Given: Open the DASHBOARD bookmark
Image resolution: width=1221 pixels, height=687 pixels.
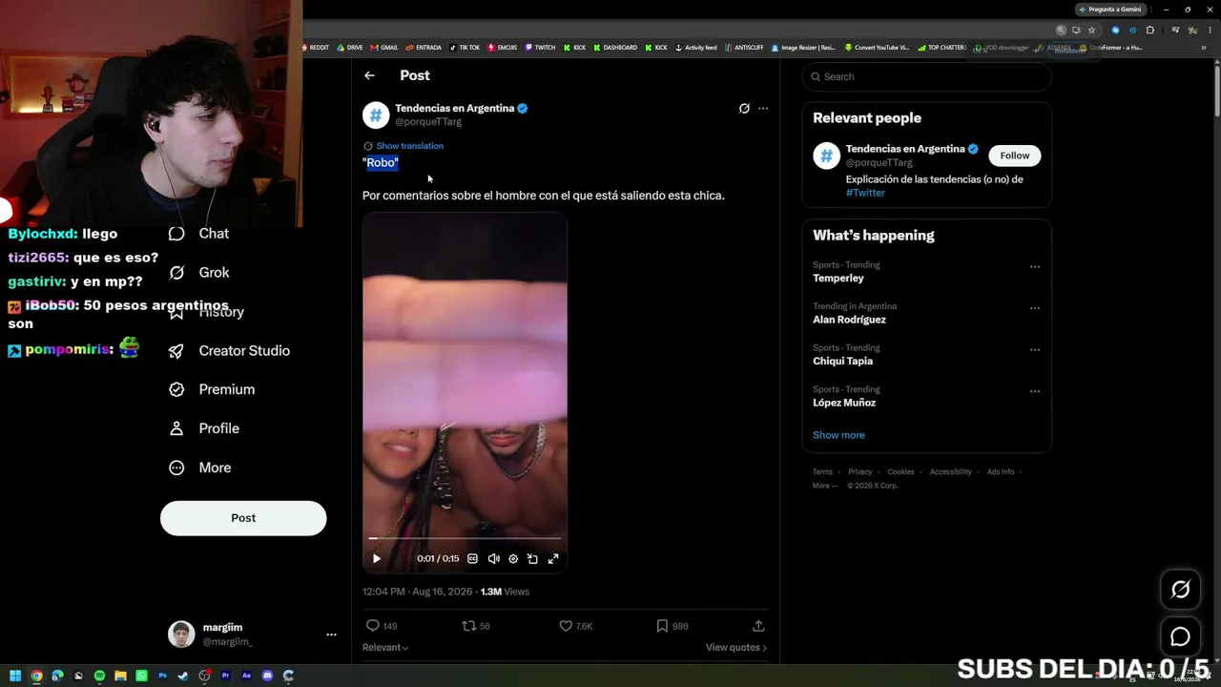Looking at the screenshot, I should pyautogui.click(x=615, y=48).
